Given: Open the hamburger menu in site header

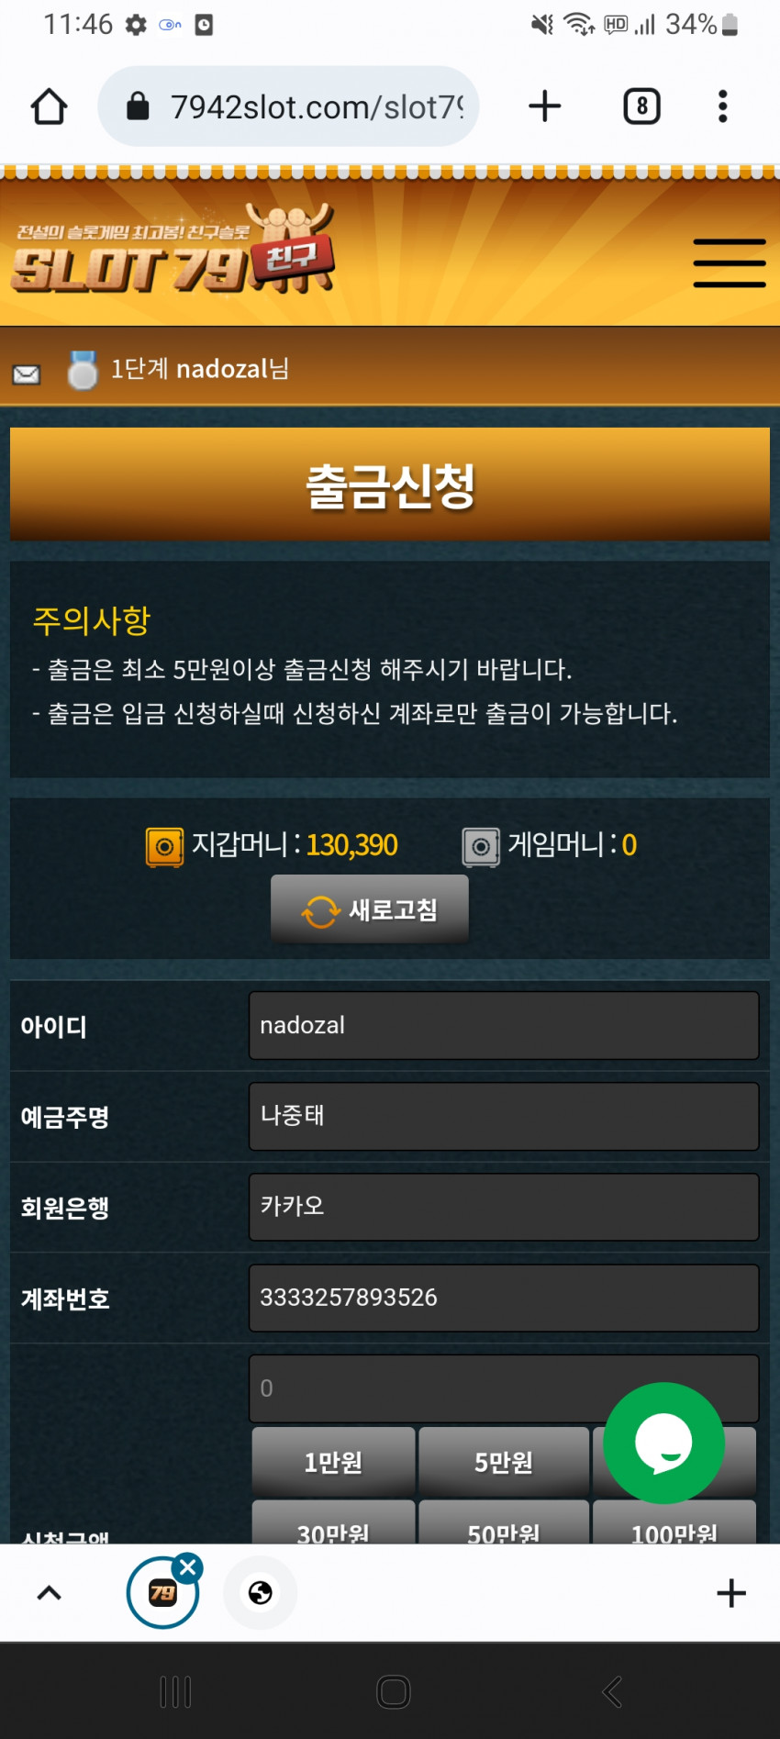Looking at the screenshot, I should (x=730, y=263).
